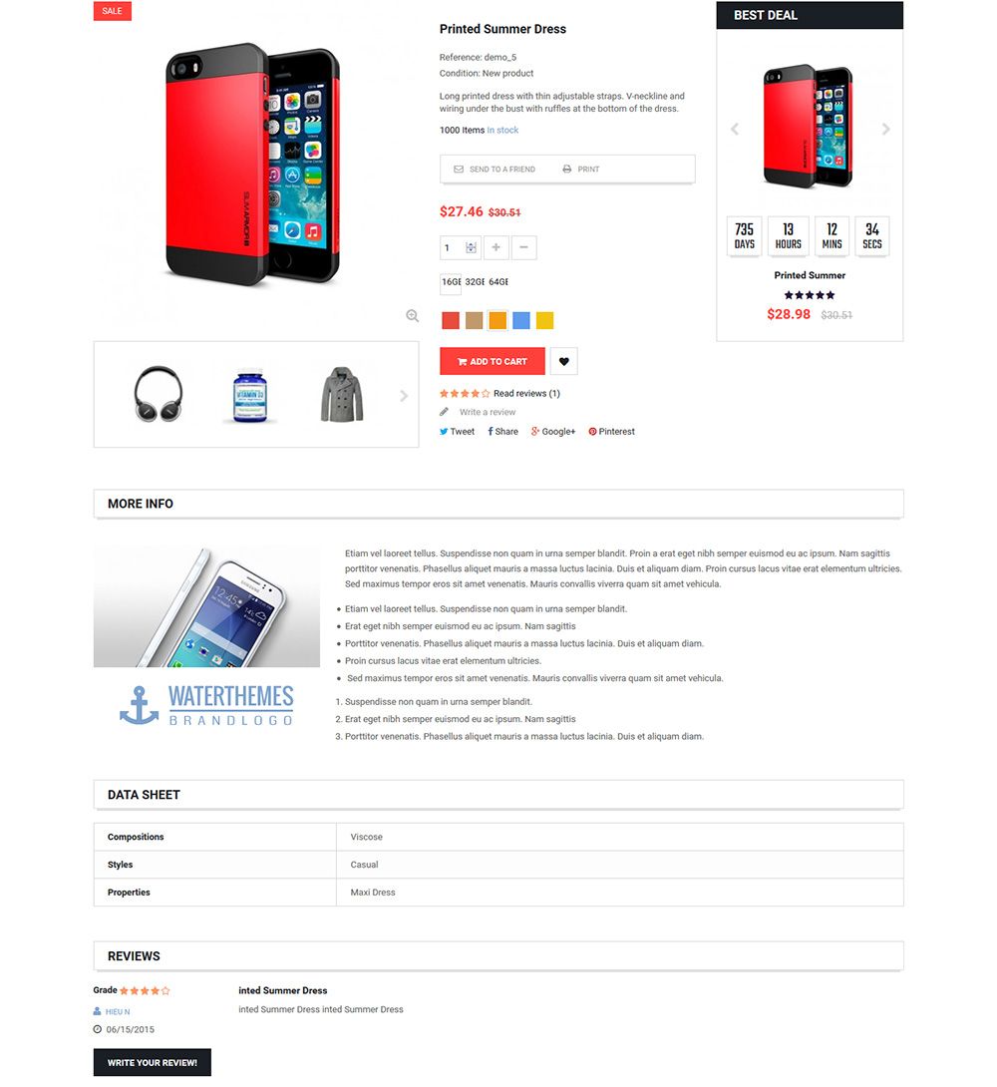
Task: Choose the blue color swatch
Action: pos(521,320)
